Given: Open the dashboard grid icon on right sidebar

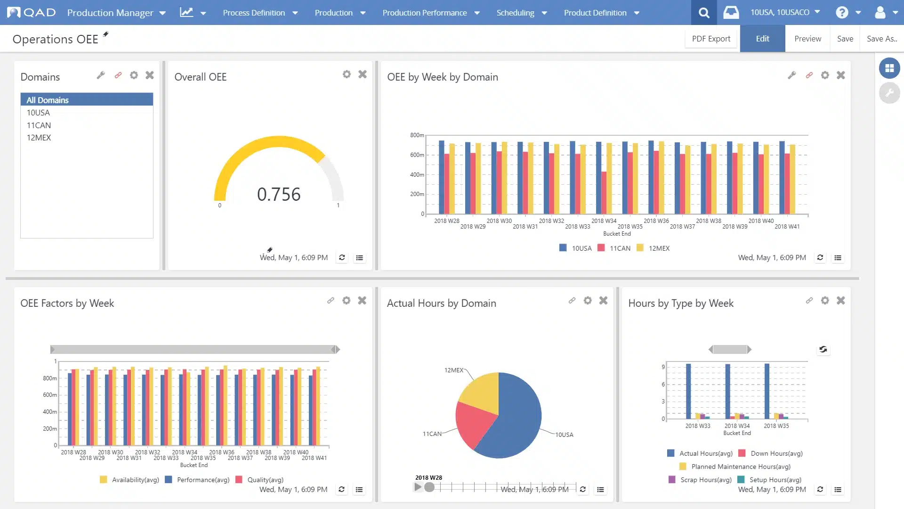Looking at the screenshot, I should coord(889,68).
